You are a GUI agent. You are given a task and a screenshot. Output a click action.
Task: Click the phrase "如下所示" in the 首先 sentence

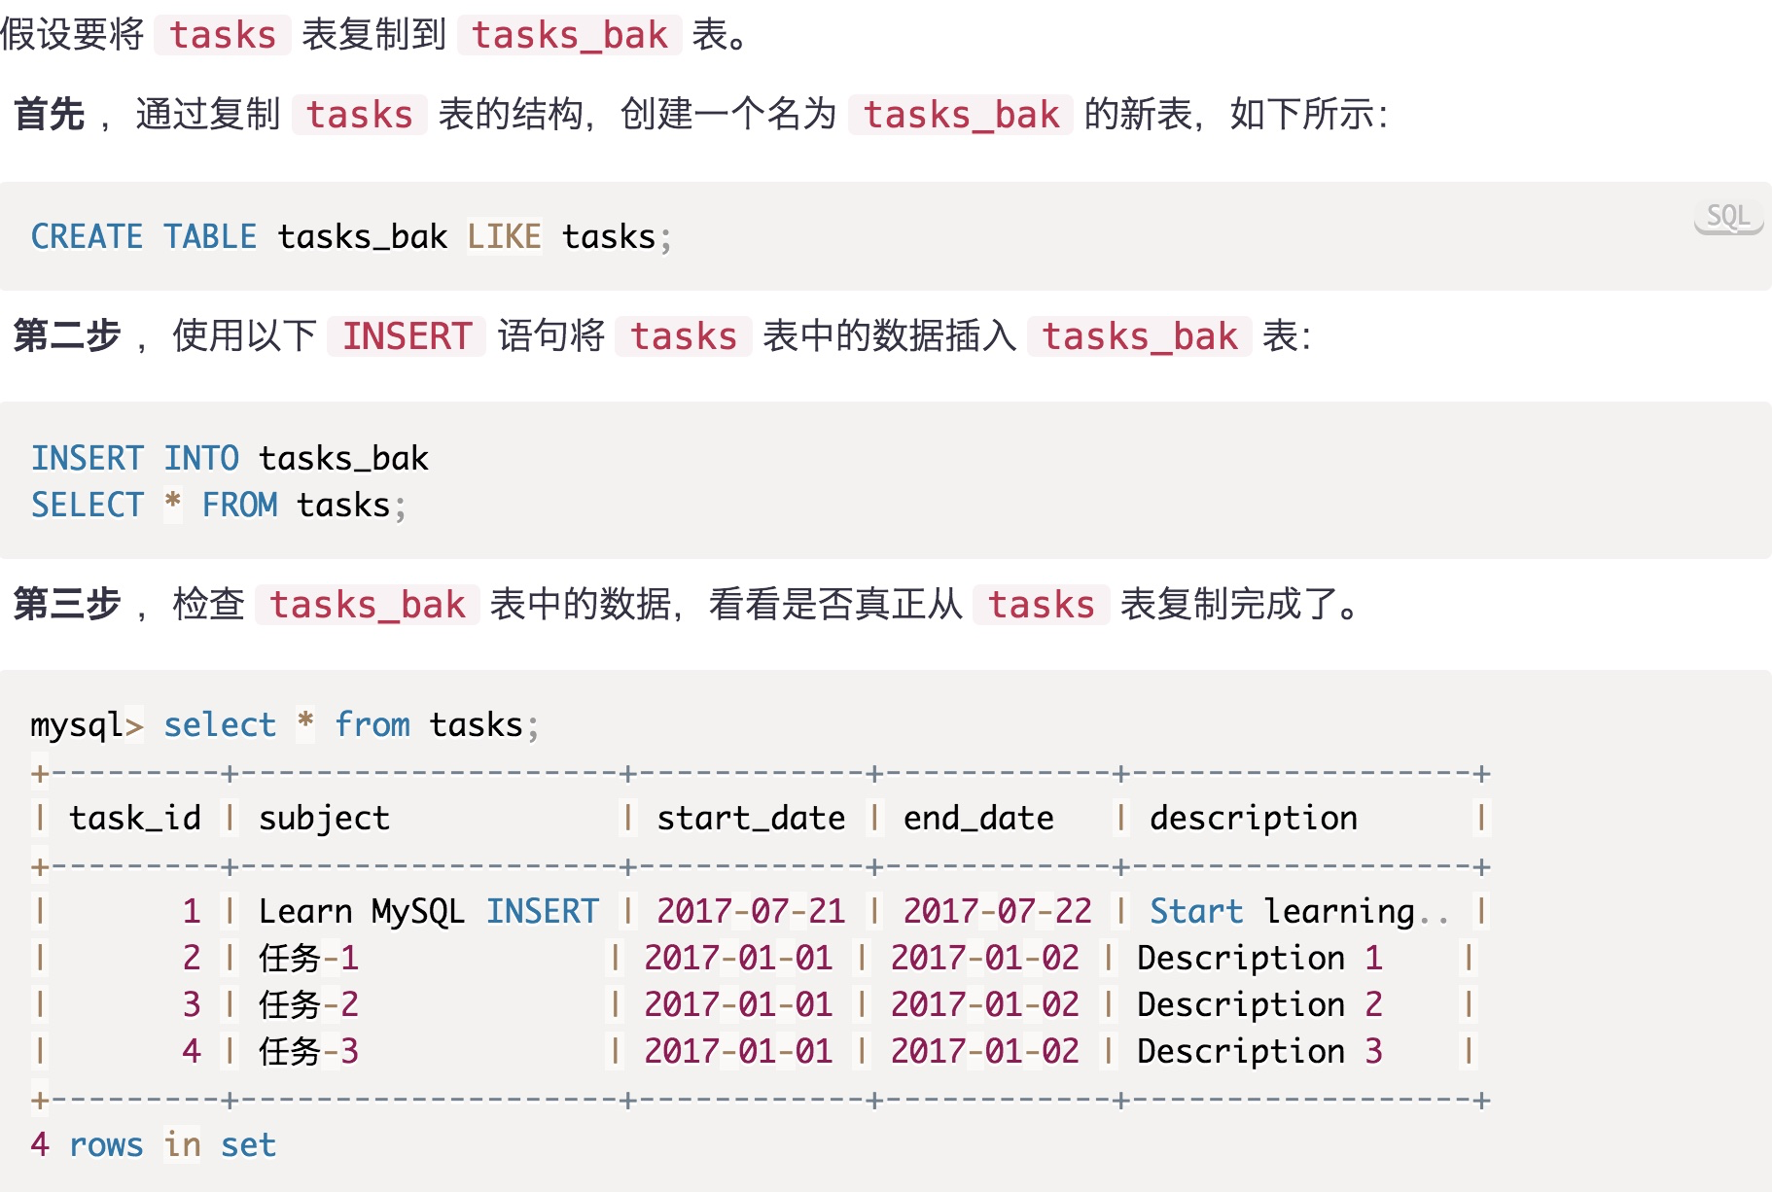click(x=1302, y=115)
